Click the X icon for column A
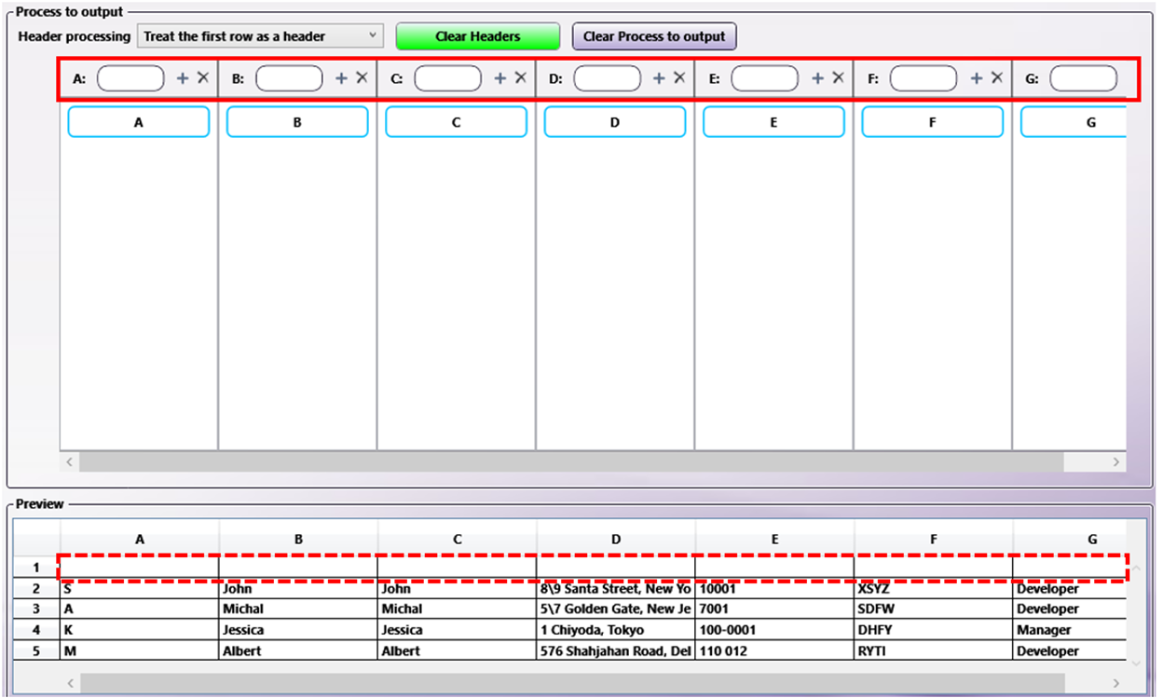1163x698 pixels. (x=203, y=79)
